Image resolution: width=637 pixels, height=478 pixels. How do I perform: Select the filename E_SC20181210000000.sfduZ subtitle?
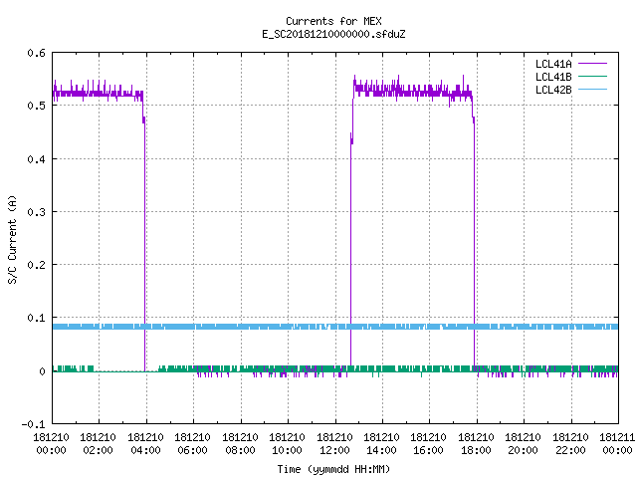pos(333,34)
